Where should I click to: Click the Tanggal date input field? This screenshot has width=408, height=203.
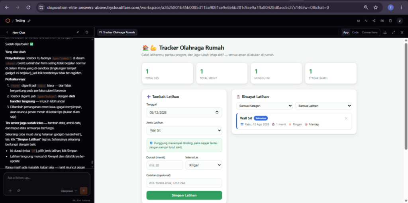coord(184,112)
